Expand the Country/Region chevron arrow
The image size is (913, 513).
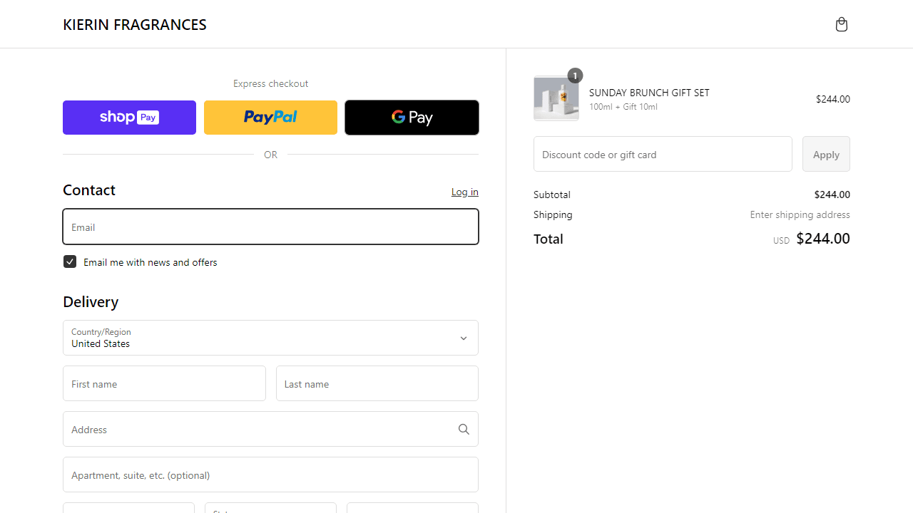click(464, 338)
